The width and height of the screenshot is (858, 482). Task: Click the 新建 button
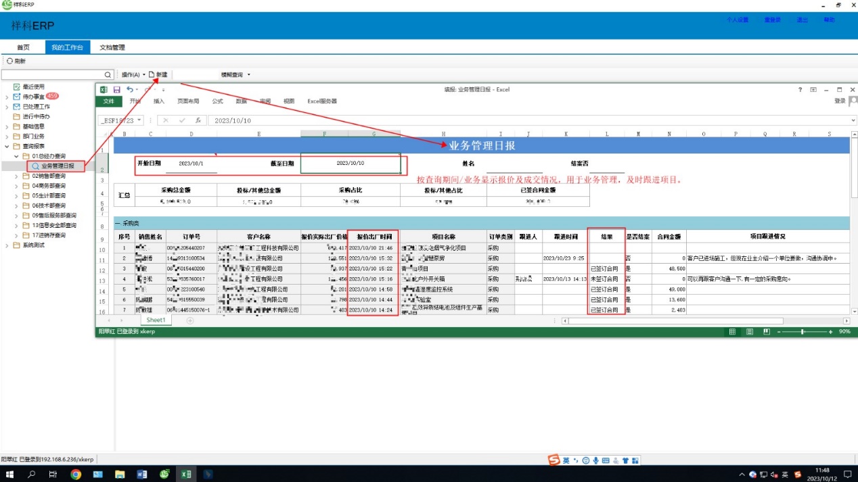[158, 75]
